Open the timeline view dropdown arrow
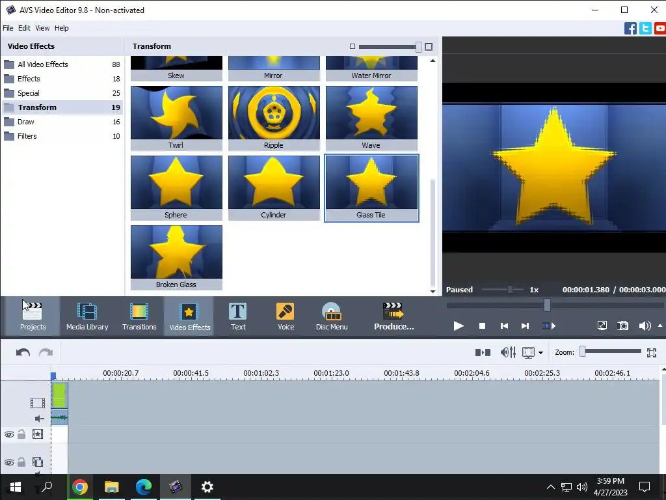The height and width of the screenshot is (500, 666). click(540, 353)
